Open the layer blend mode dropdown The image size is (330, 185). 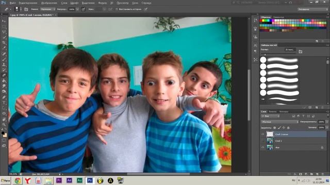click(x=280, y=122)
